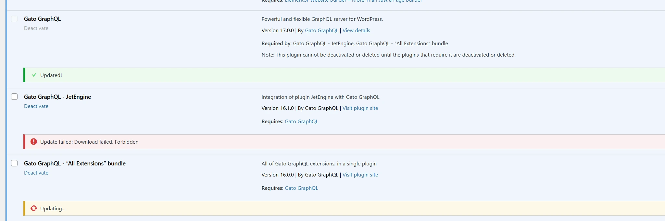Click "All of Gato GraphQL extensions" description
Viewport: 665px width, 221px height.
(x=319, y=164)
